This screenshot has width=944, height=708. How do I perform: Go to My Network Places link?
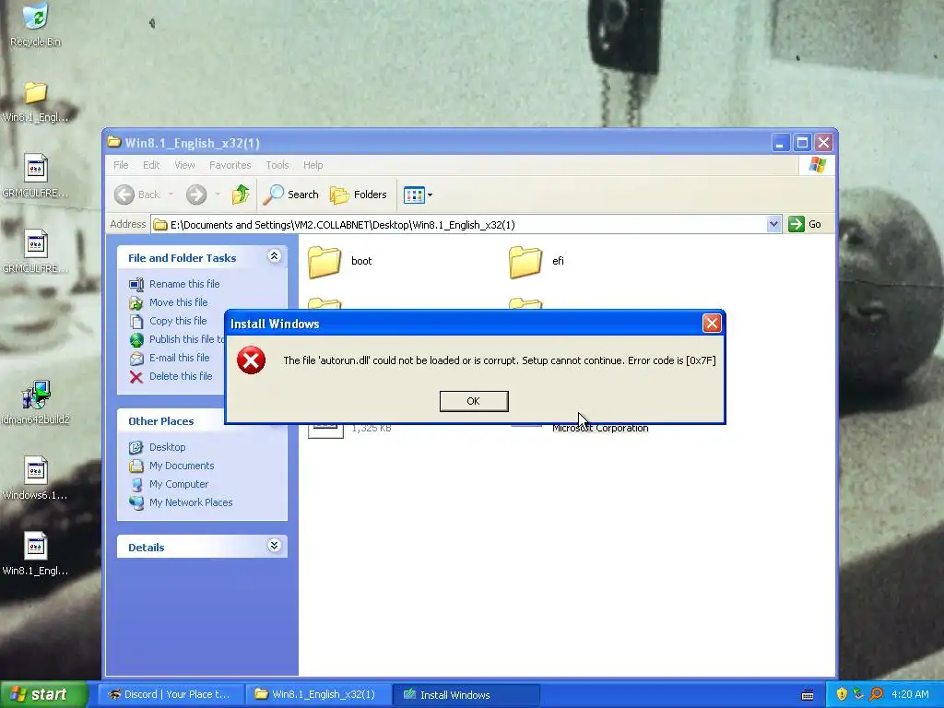(x=191, y=502)
